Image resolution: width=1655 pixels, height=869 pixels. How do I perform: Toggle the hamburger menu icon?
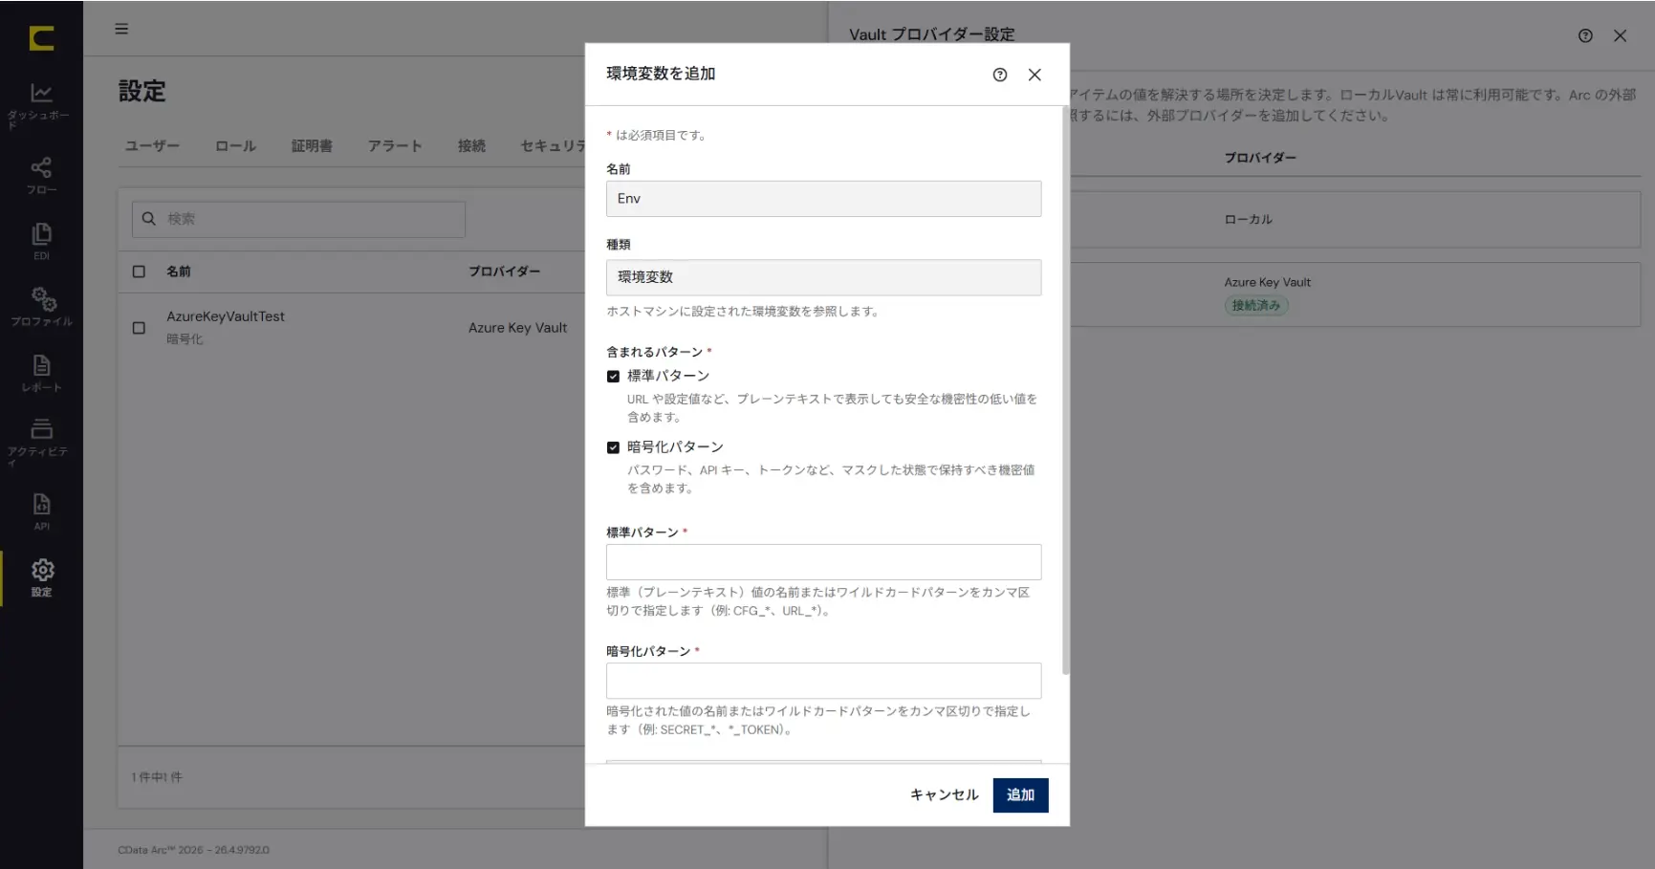point(121,29)
